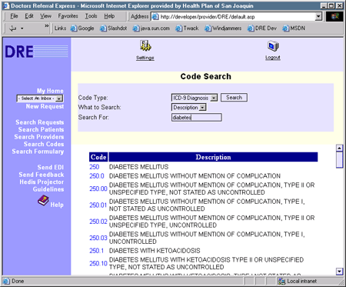Open the Select An Inbox dropdown
The width and height of the screenshot is (346, 287).
pos(59,98)
